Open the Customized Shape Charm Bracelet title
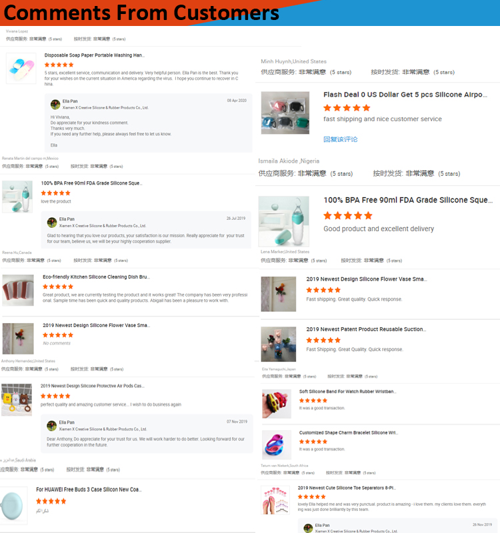Viewport: 500px width, 533px height. click(x=348, y=432)
